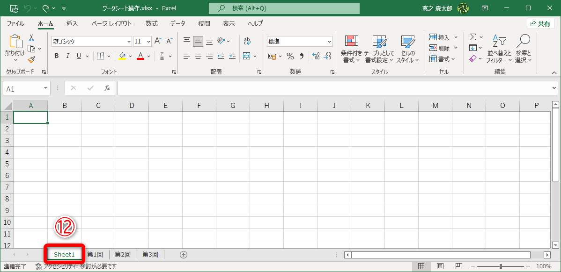Switch to the Insert tab (挿入)
Screen dimensions: 561x272
coord(72,23)
